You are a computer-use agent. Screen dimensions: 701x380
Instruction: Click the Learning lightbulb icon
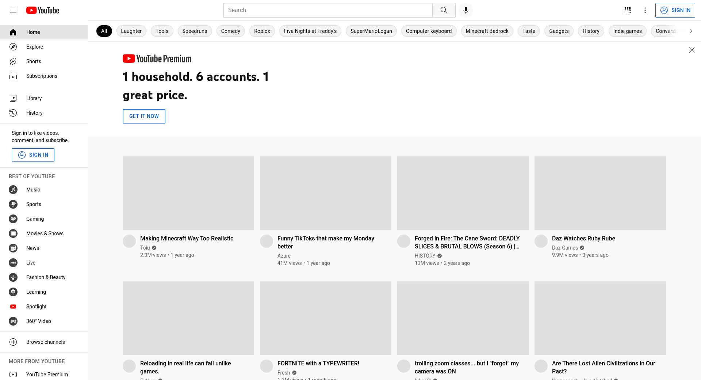(13, 292)
